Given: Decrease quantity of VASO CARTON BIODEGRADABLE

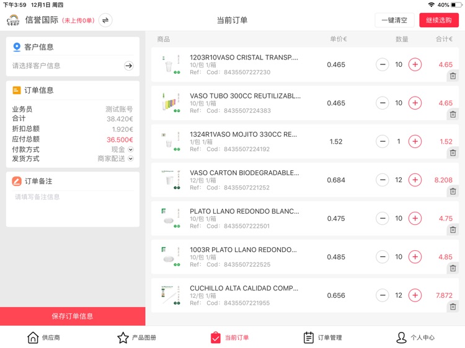Looking at the screenshot, I should click(383, 180).
